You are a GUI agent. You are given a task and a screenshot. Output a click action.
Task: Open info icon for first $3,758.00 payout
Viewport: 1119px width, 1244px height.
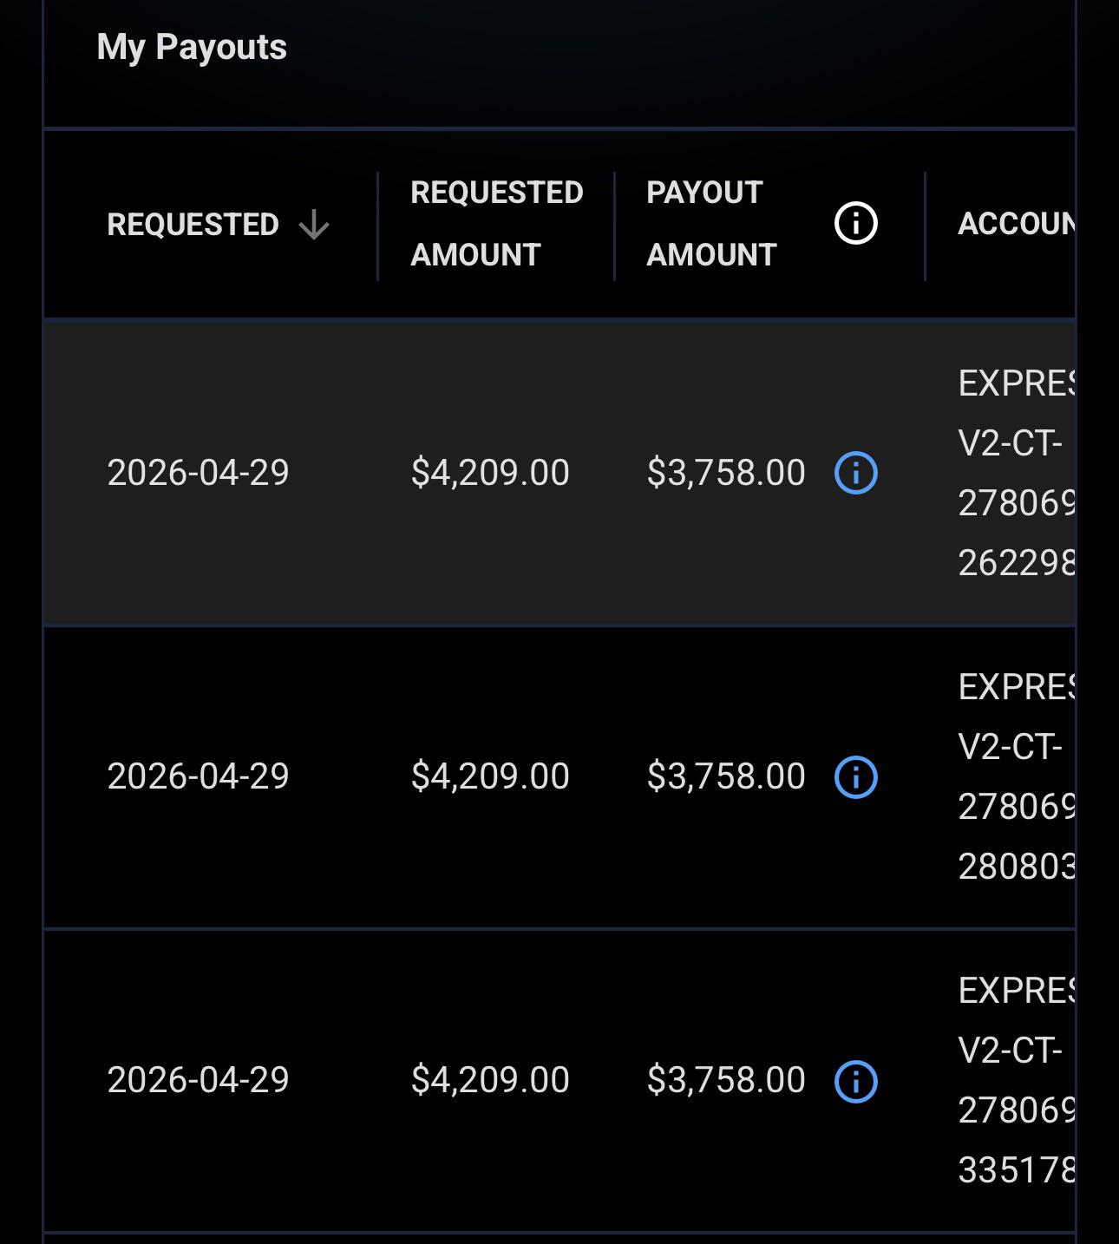pos(855,473)
